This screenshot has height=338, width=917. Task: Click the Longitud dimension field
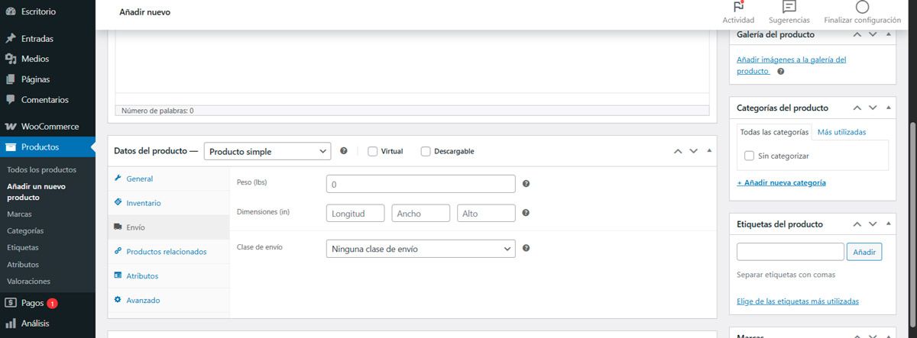click(x=355, y=214)
